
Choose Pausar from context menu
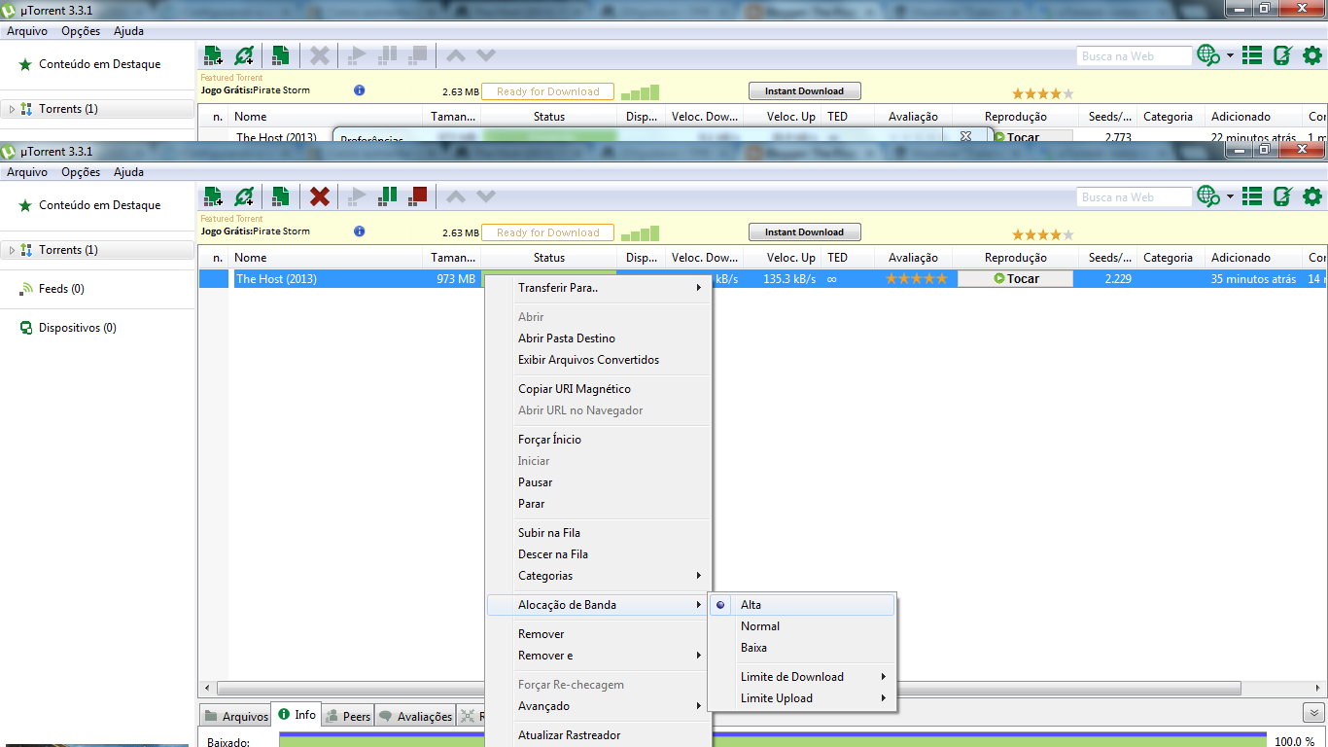(598, 482)
